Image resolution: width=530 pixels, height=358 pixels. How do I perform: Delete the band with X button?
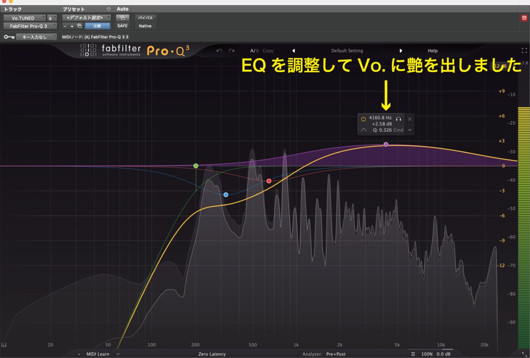click(x=410, y=118)
